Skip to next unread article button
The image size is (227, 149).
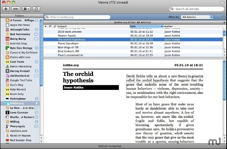[16, 9]
